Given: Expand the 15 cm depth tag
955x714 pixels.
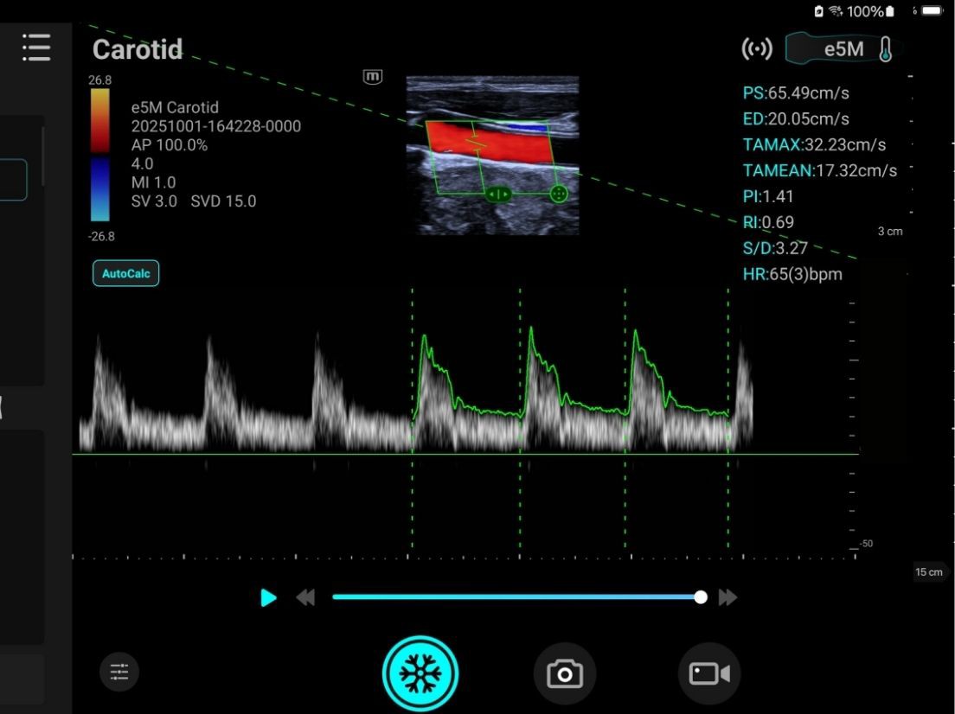Looking at the screenshot, I should tap(929, 572).
